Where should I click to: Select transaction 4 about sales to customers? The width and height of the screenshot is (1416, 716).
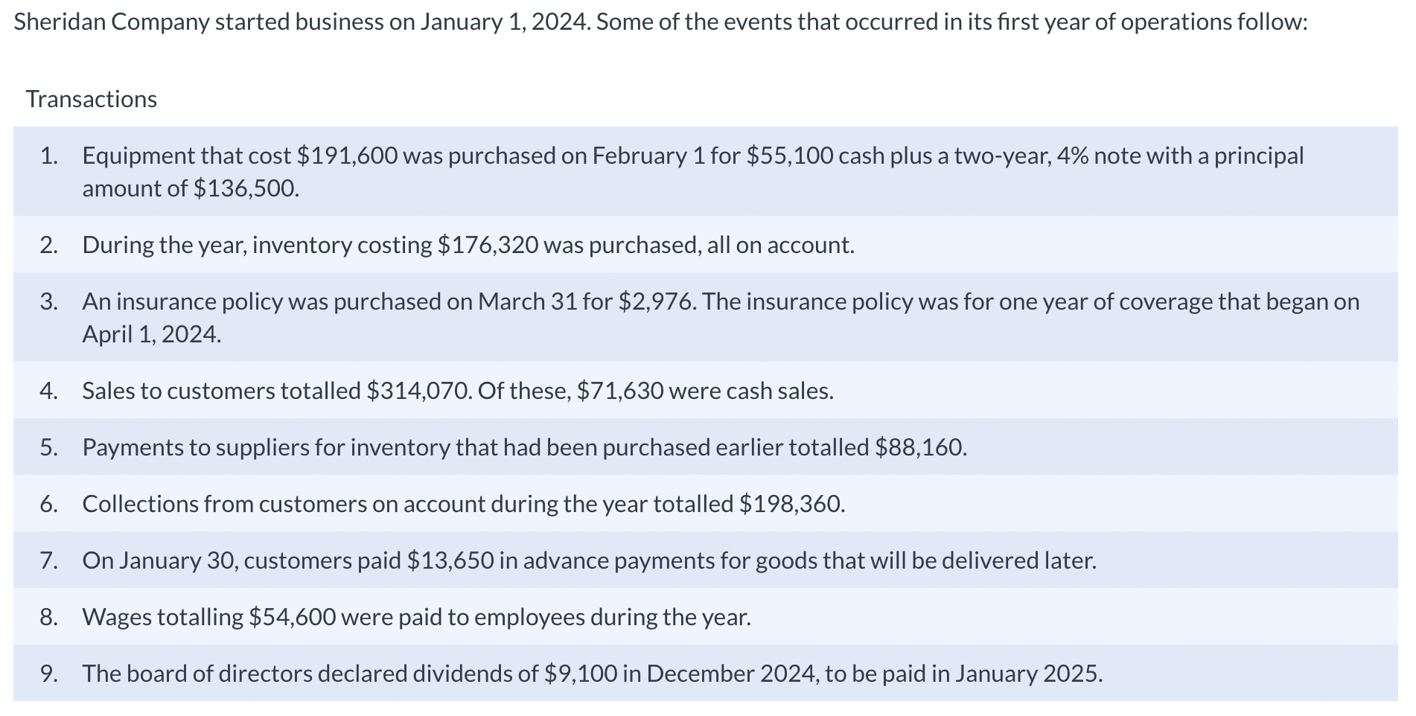point(705,391)
